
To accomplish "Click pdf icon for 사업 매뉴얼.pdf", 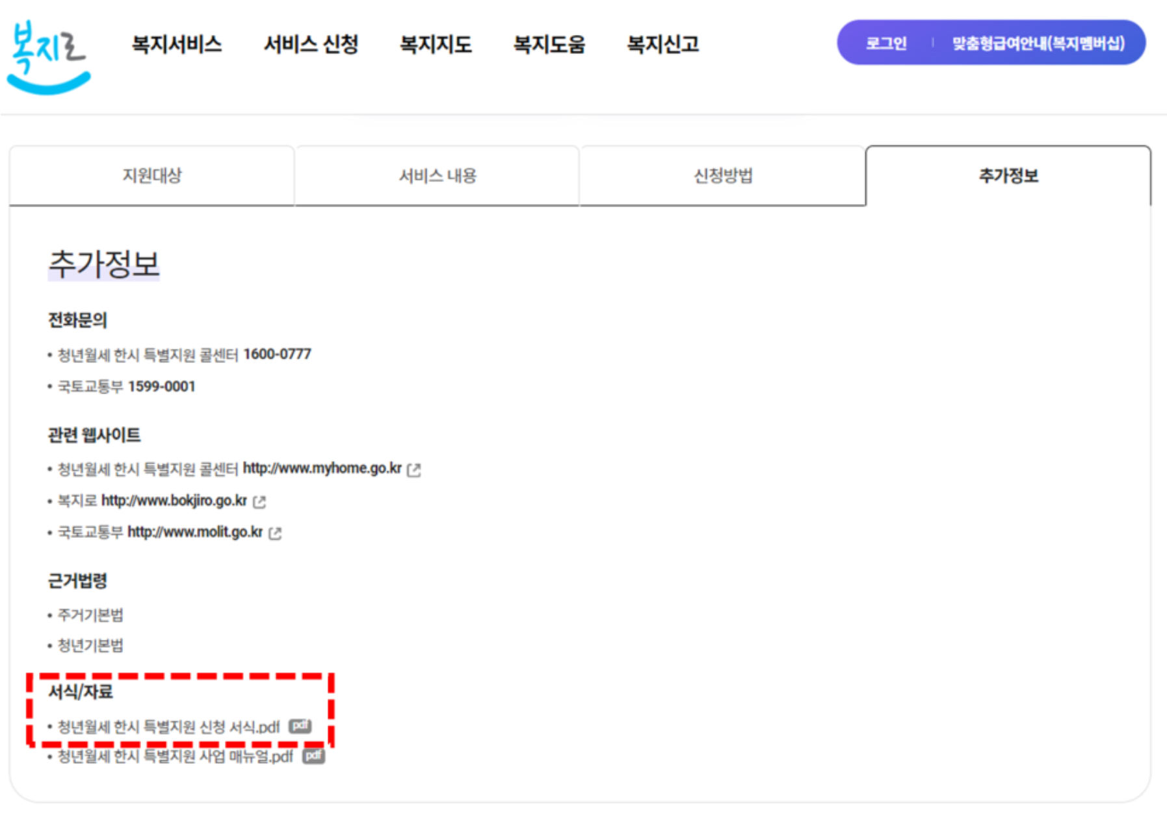I will (x=313, y=756).
